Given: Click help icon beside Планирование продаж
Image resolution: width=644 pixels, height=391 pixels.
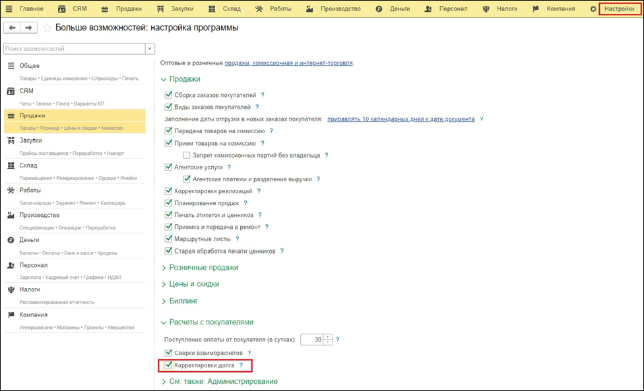Looking at the screenshot, I should (245, 203).
